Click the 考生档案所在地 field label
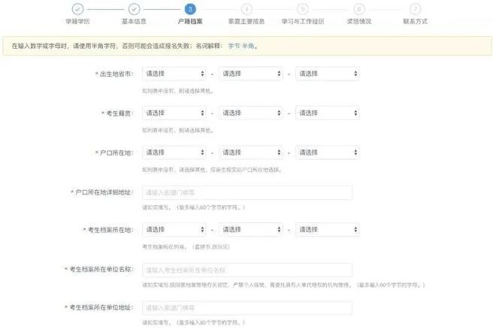This screenshot has width=493, height=329. click(108, 230)
